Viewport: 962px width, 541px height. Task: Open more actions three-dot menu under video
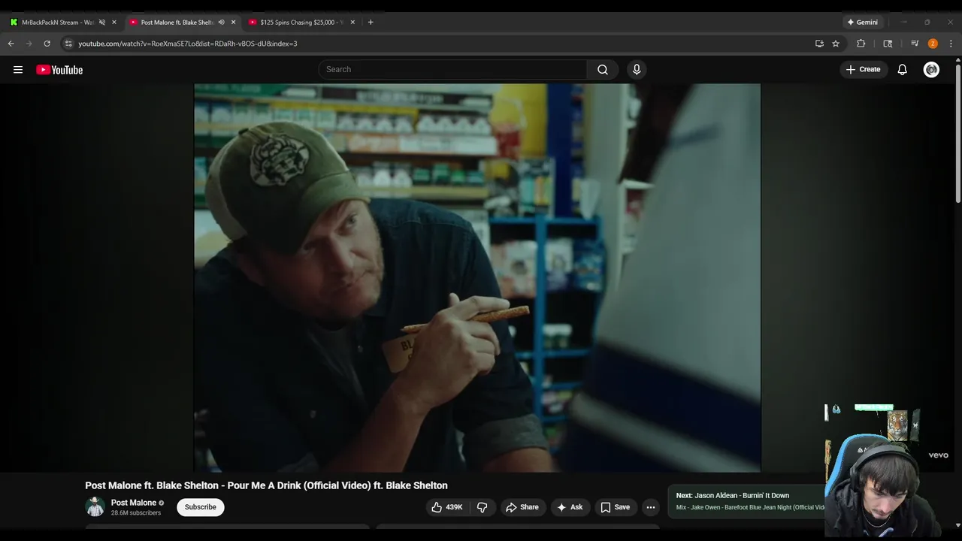[x=651, y=507]
